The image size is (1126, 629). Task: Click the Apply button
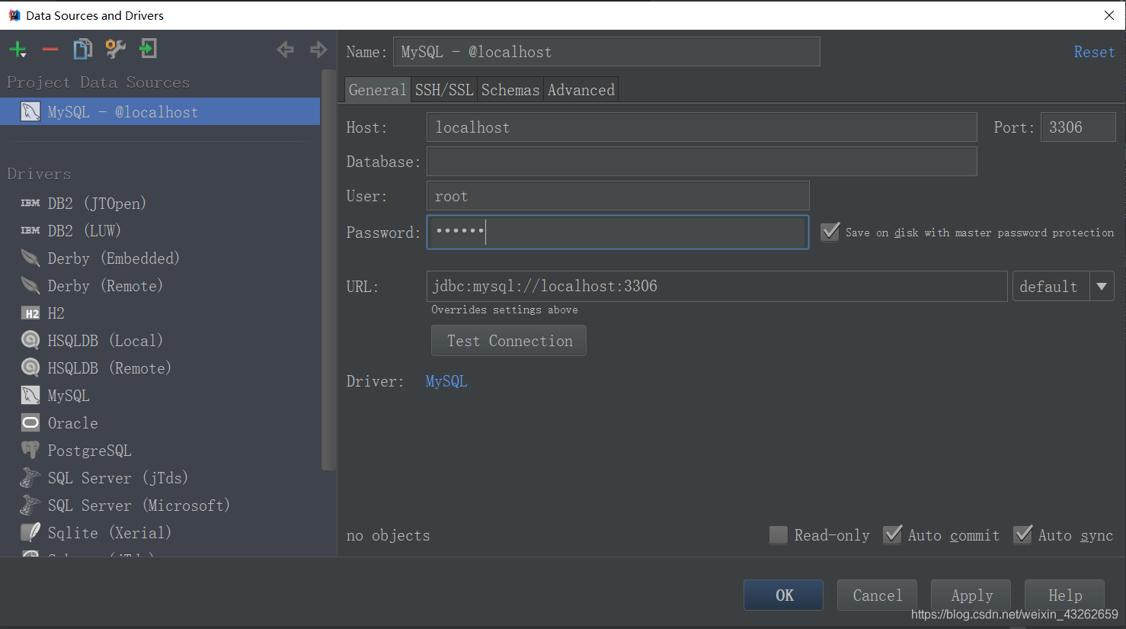971,595
